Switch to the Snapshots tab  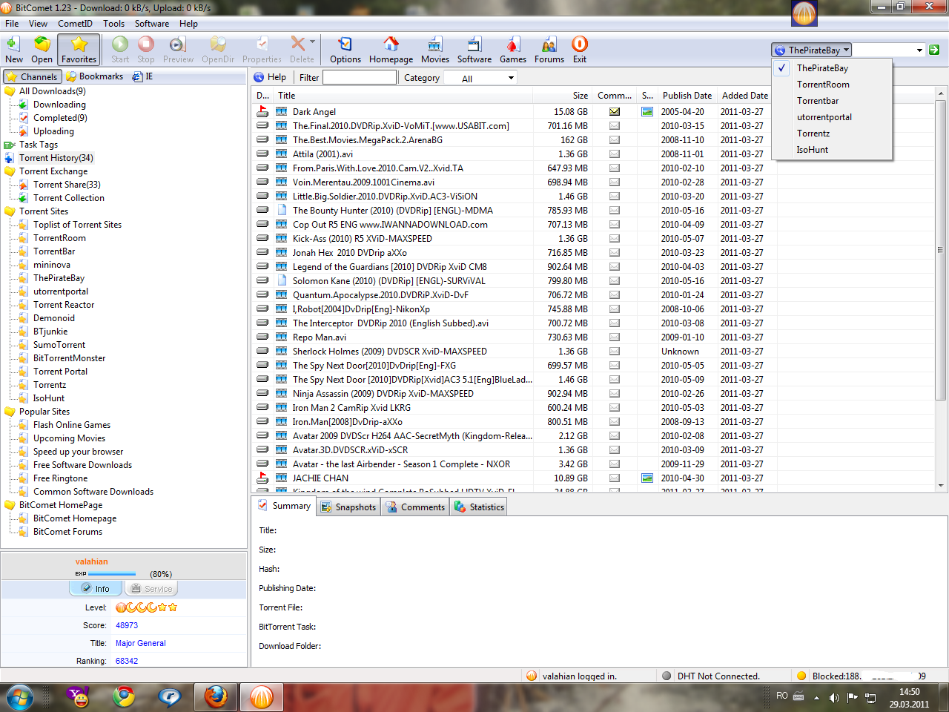click(348, 507)
